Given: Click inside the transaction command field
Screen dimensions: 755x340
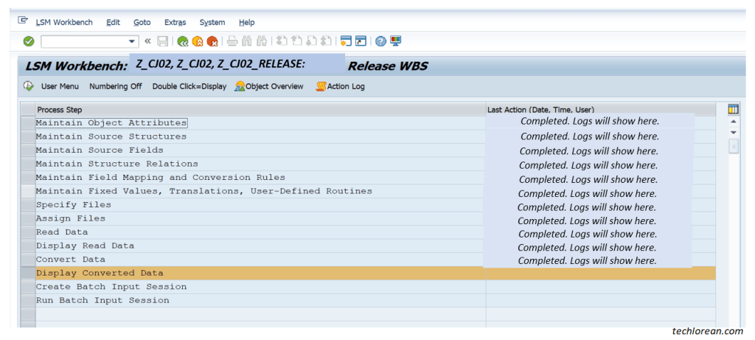Looking at the screenshot, I should coord(84,41).
